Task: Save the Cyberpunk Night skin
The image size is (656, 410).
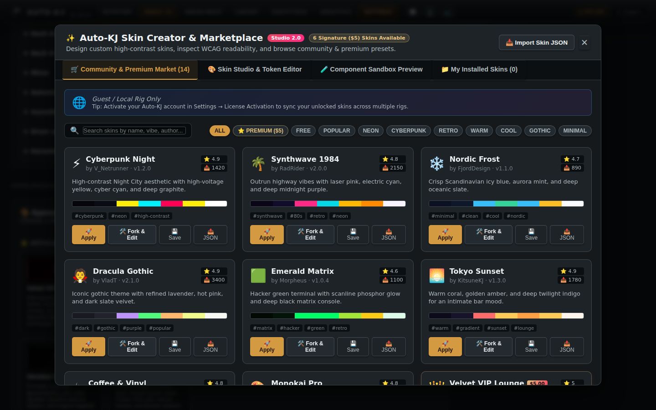Action: [x=175, y=235]
